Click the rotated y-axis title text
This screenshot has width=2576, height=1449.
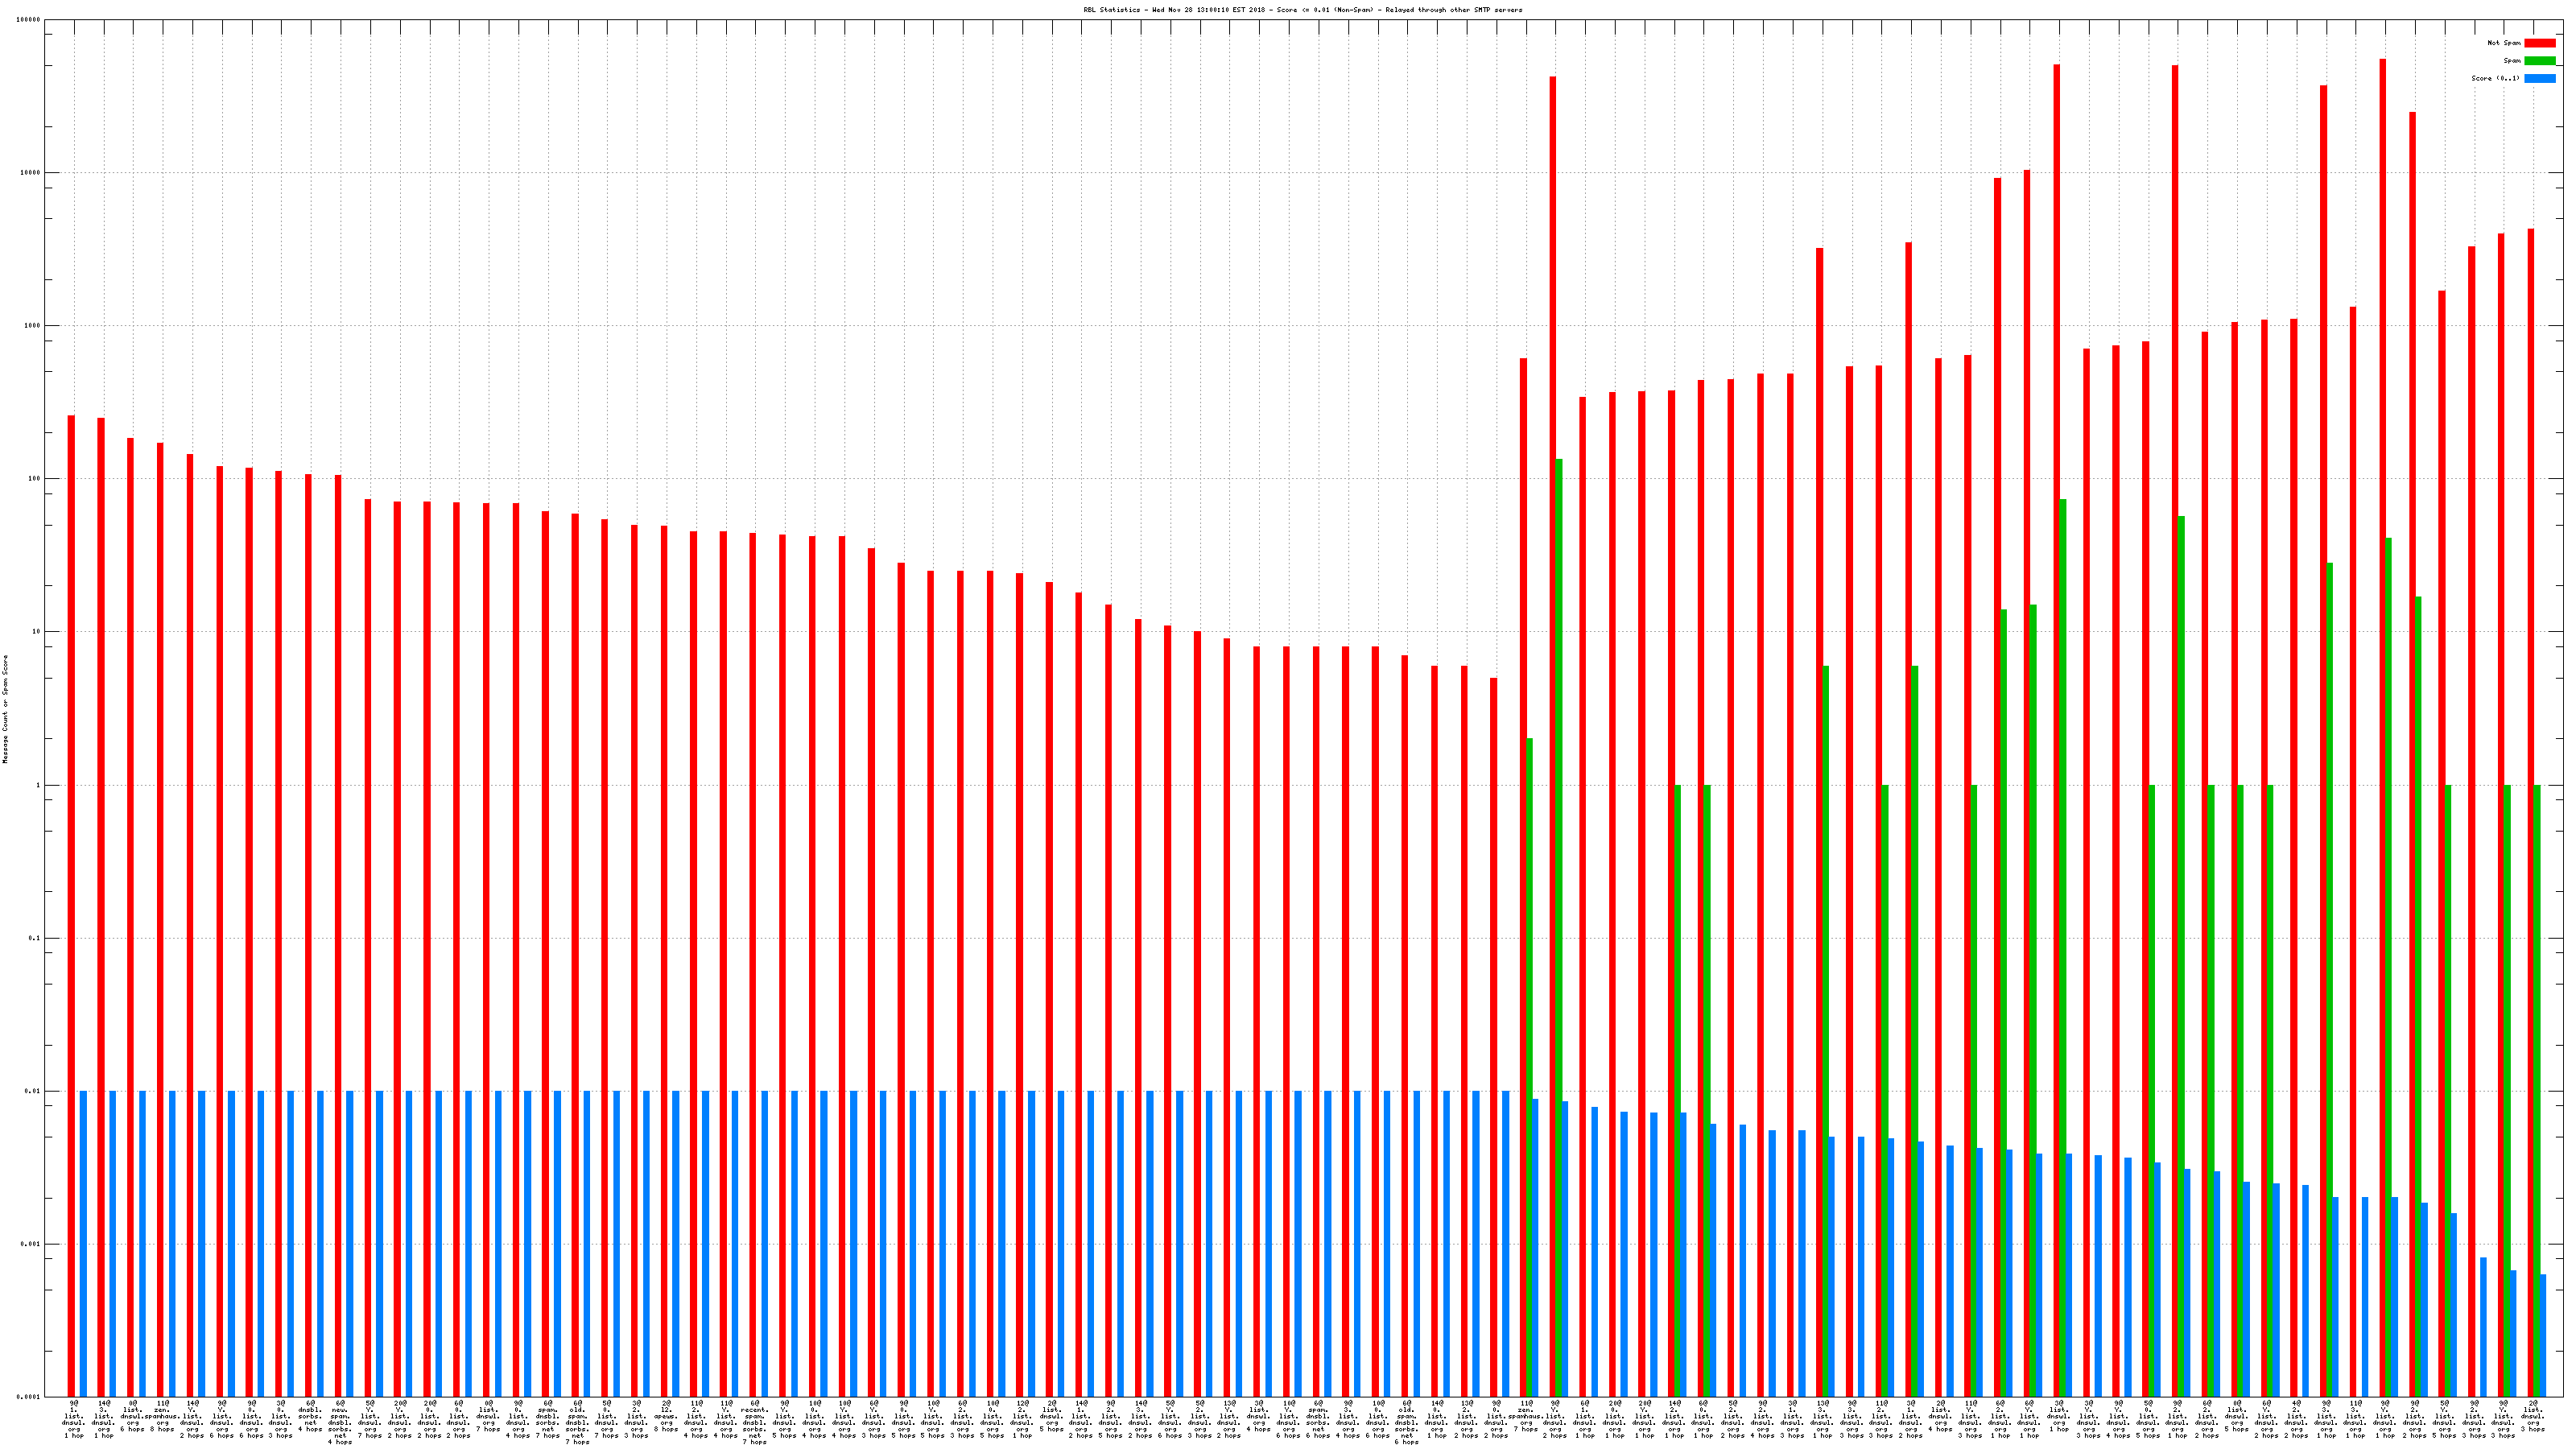click(x=5, y=709)
